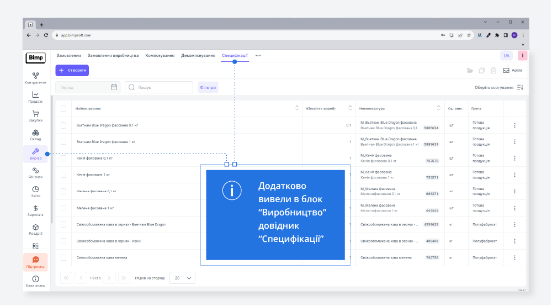Open Звіти reports in sidebar
Image resolution: width=552 pixels, height=306 pixels.
pyautogui.click(x=35, y=192)
